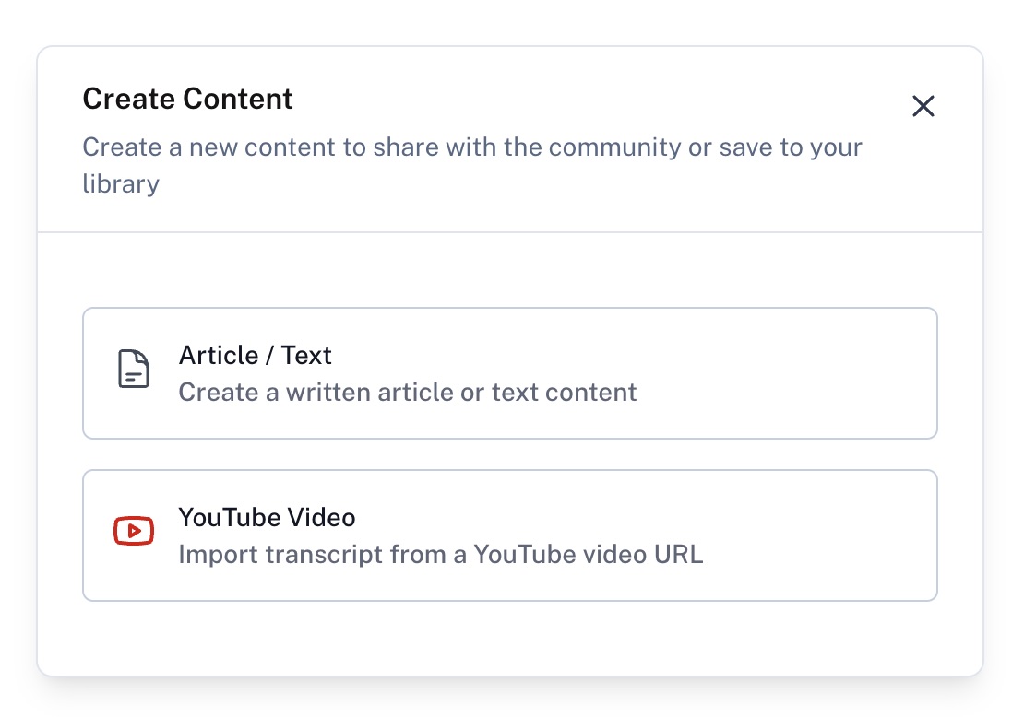Click blank space above the Article / Text card

509,271
